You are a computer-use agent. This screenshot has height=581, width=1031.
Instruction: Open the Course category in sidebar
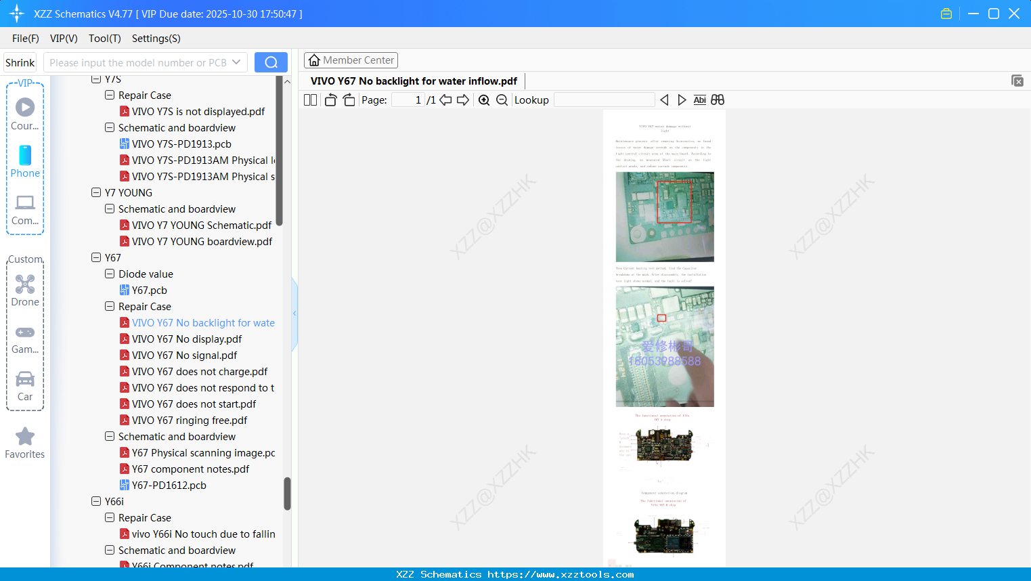pyautogui.click(x=25, y=114)
